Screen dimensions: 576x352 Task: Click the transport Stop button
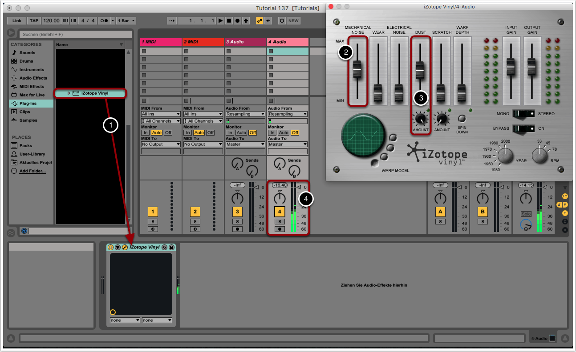pyautogui.click(x=229, y=21)
